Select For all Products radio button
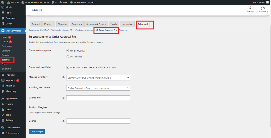Screen dimensions: 271x138 [x=67, y=50]
